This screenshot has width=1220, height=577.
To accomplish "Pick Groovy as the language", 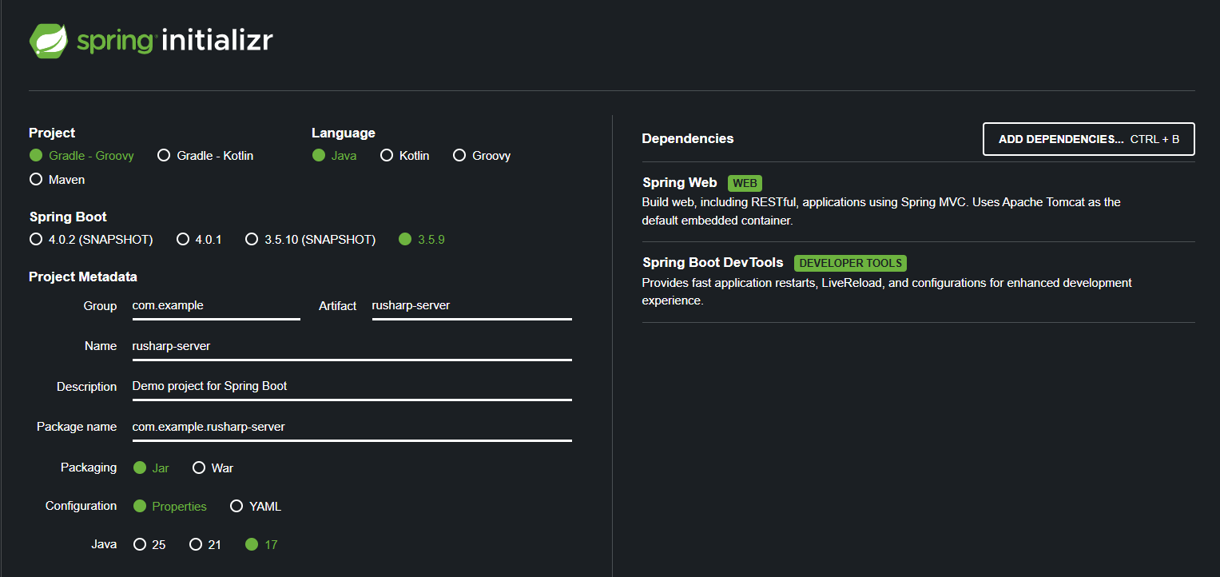I will click(x=482, y=156).
